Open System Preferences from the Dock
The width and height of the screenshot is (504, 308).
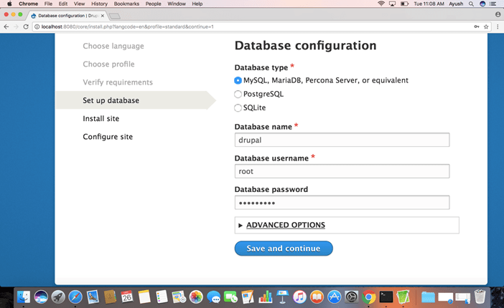tap(351, 297)
